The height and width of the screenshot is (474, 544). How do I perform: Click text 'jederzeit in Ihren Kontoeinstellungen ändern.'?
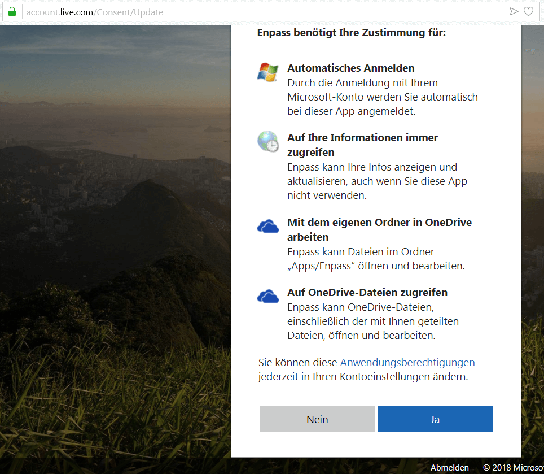click(363, 377)
